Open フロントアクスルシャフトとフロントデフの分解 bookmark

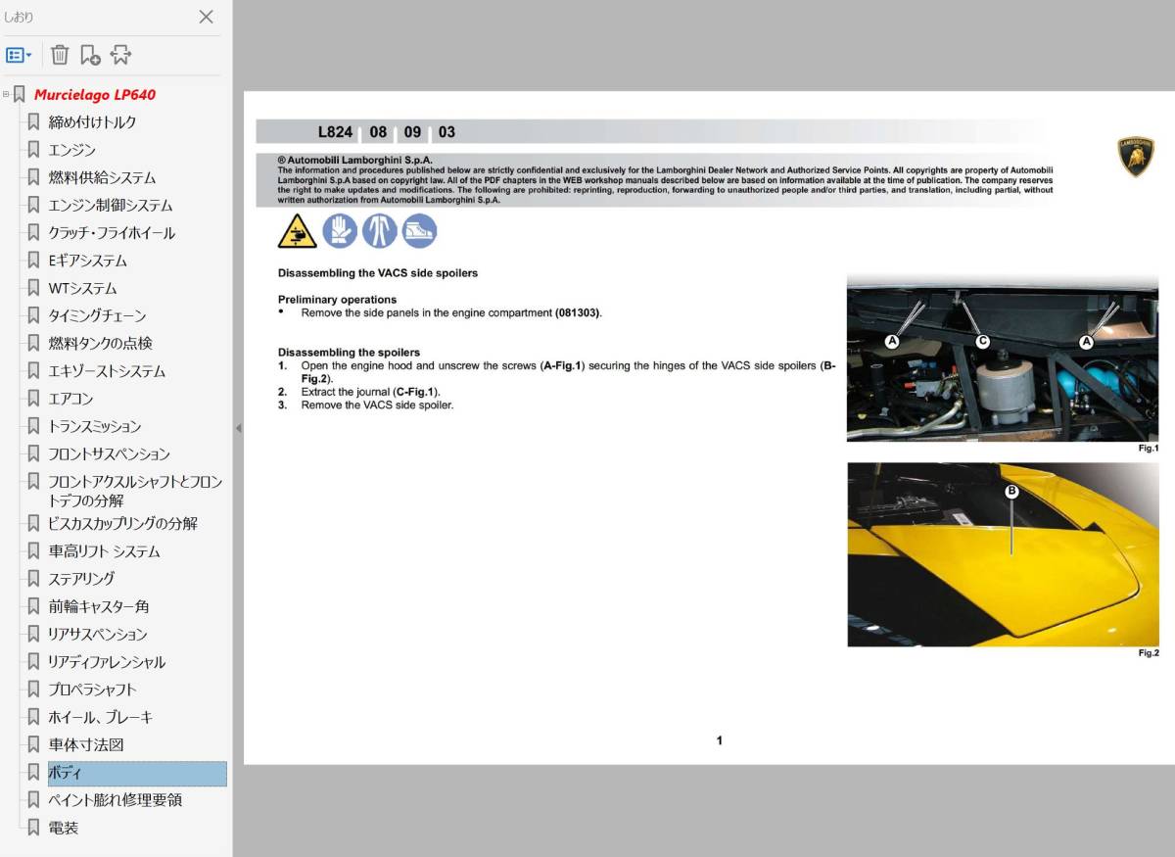click(135, 491)
